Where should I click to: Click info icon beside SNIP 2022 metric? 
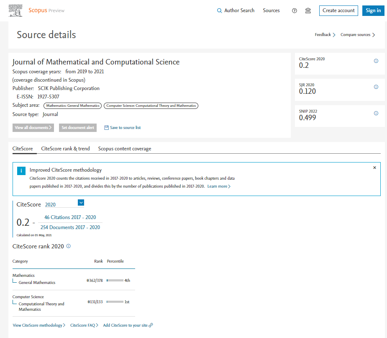point(376,114)
